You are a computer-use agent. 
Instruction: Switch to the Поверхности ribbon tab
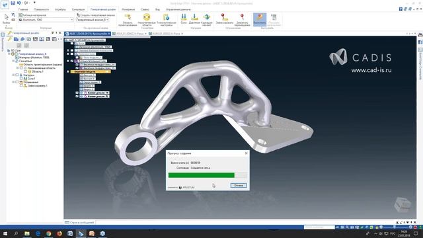pos(41,9)
